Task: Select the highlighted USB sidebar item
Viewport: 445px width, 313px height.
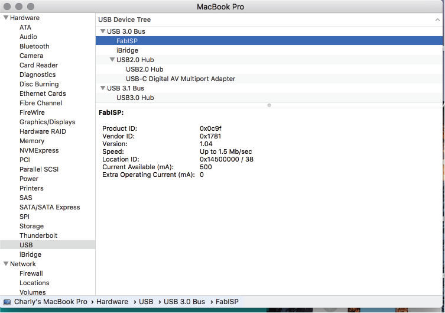Action: (48, 245)
